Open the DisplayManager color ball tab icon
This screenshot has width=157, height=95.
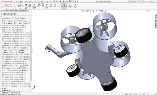[15, 14]
